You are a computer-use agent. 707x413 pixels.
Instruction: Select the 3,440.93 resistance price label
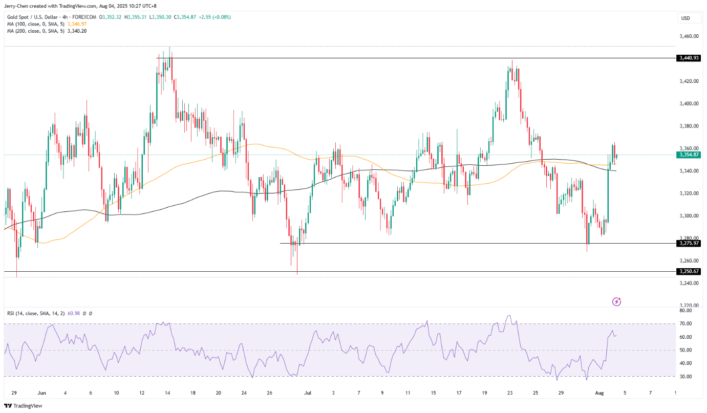coord(689,58)
